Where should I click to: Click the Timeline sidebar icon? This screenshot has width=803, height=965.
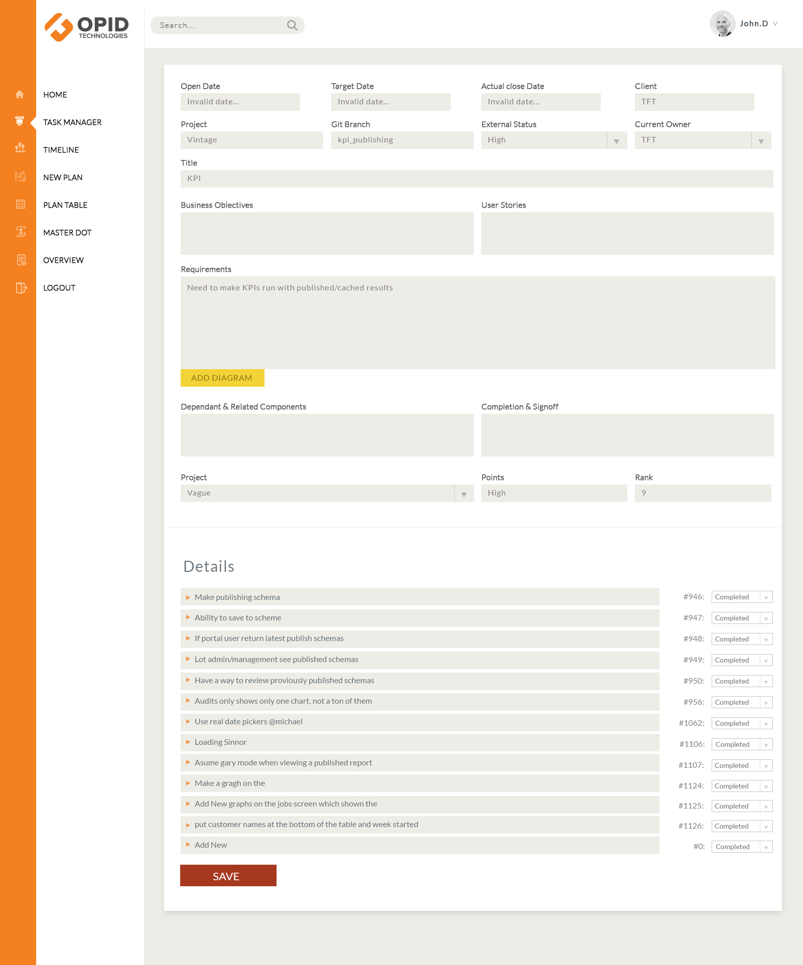pos(20,148)
